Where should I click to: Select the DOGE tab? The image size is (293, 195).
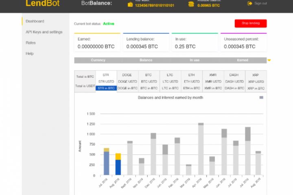tap(127, 75)
